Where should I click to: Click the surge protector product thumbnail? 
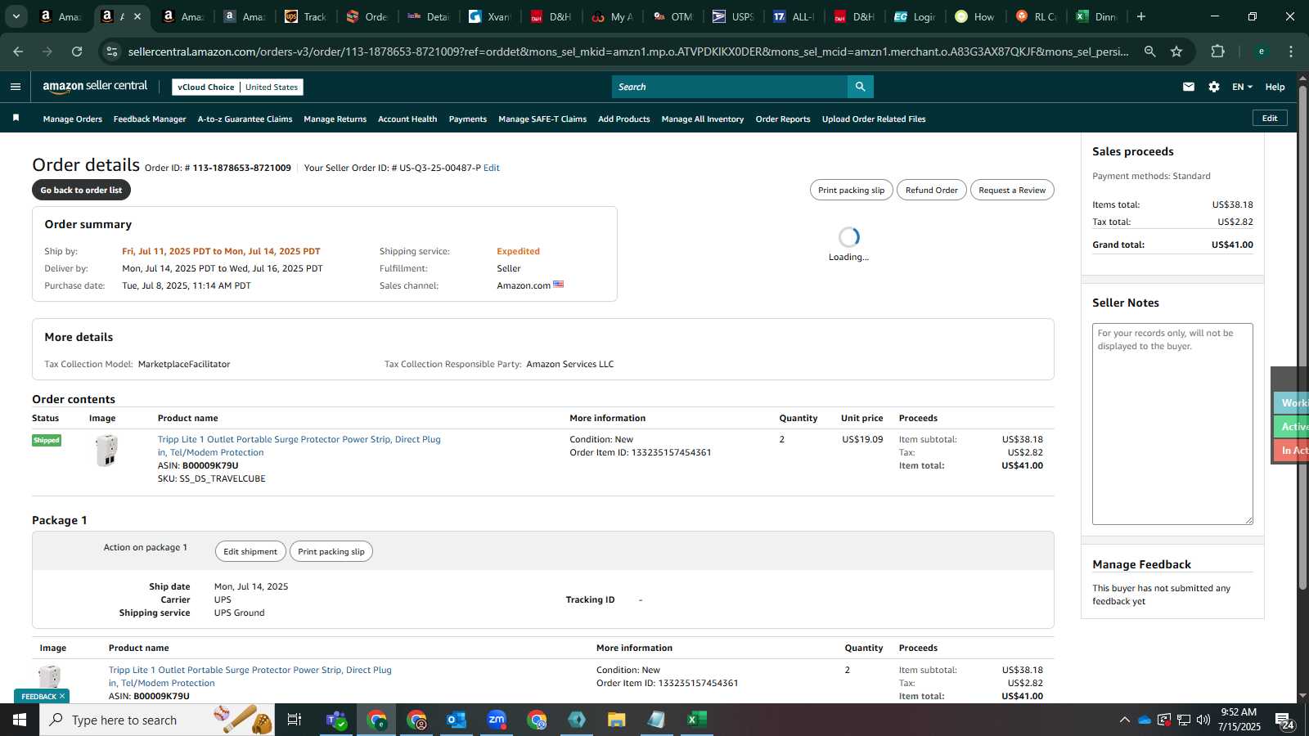tap(106, 451)
